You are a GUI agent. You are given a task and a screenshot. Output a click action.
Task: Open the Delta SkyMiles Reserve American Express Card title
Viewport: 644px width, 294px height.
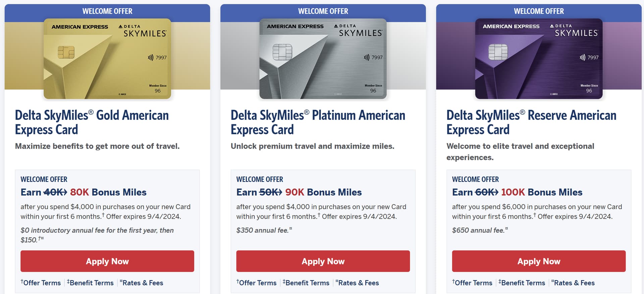pyautogui.click(x=531, y=122)
